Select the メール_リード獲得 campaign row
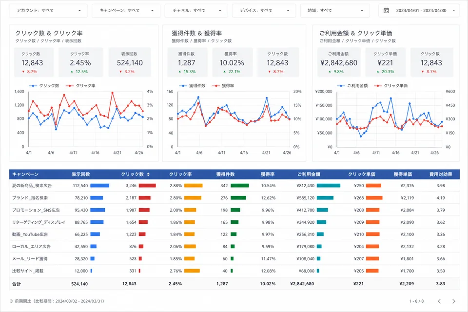 [234, 259]
